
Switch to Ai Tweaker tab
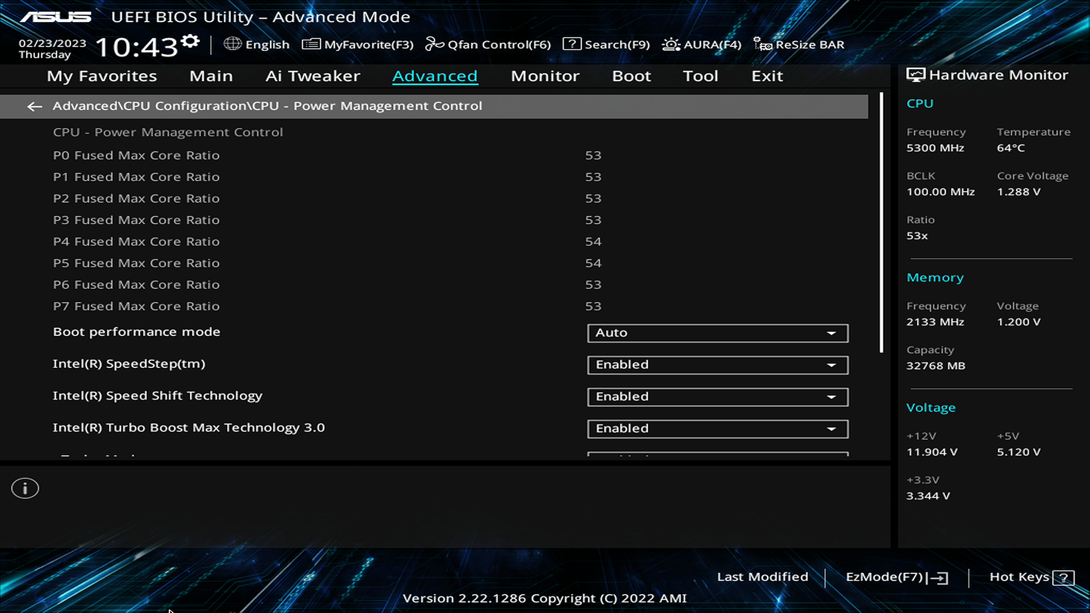(x=313, y=76)
